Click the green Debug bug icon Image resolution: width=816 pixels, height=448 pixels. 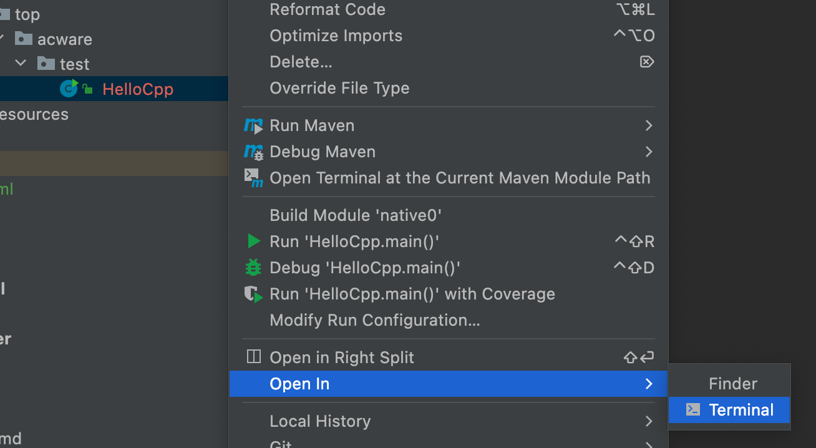coord(253,267)
